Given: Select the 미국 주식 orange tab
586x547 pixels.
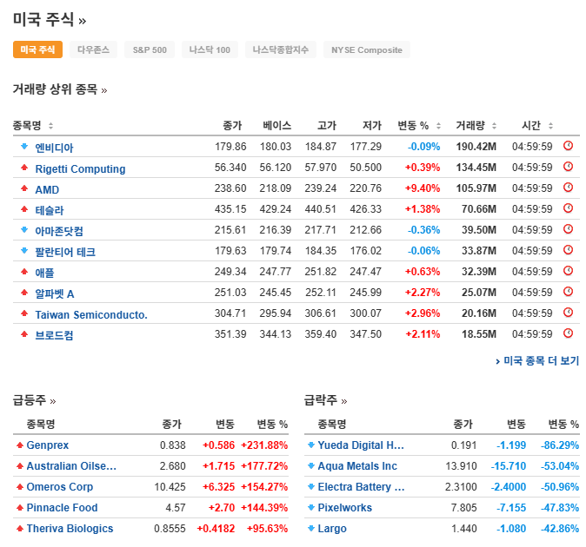Looking at the screenshot, I should click(37, 49).
